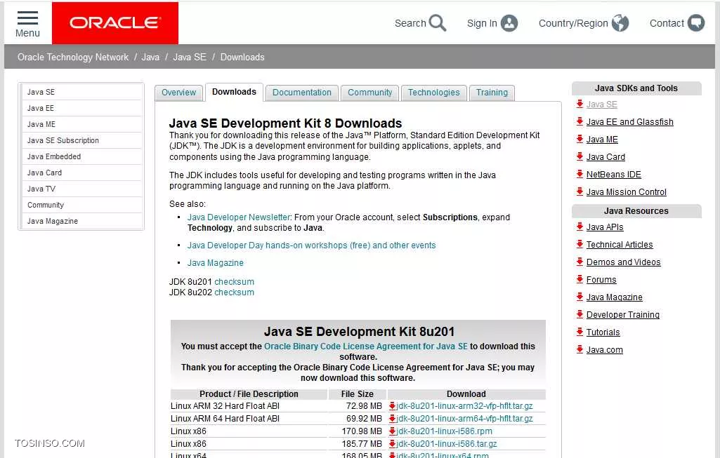The image size is (720, 458).
Task: Open Java SE Subscription in left navigation
Action: 81,140
